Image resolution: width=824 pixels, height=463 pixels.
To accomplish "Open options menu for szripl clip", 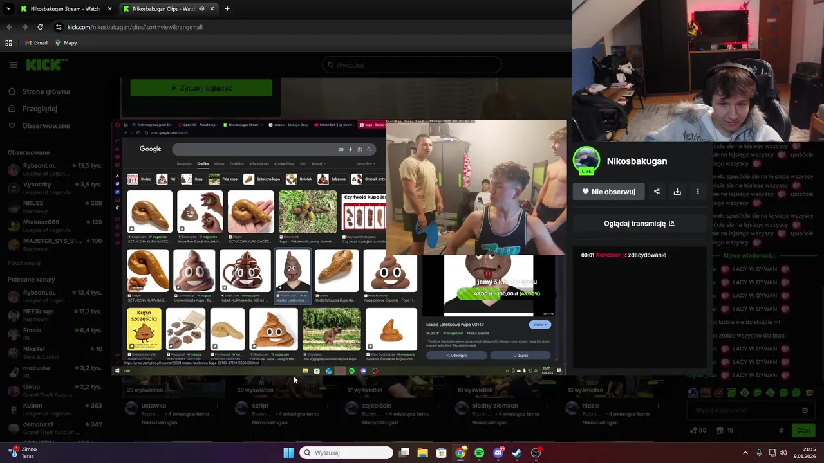I will point(328,406).
